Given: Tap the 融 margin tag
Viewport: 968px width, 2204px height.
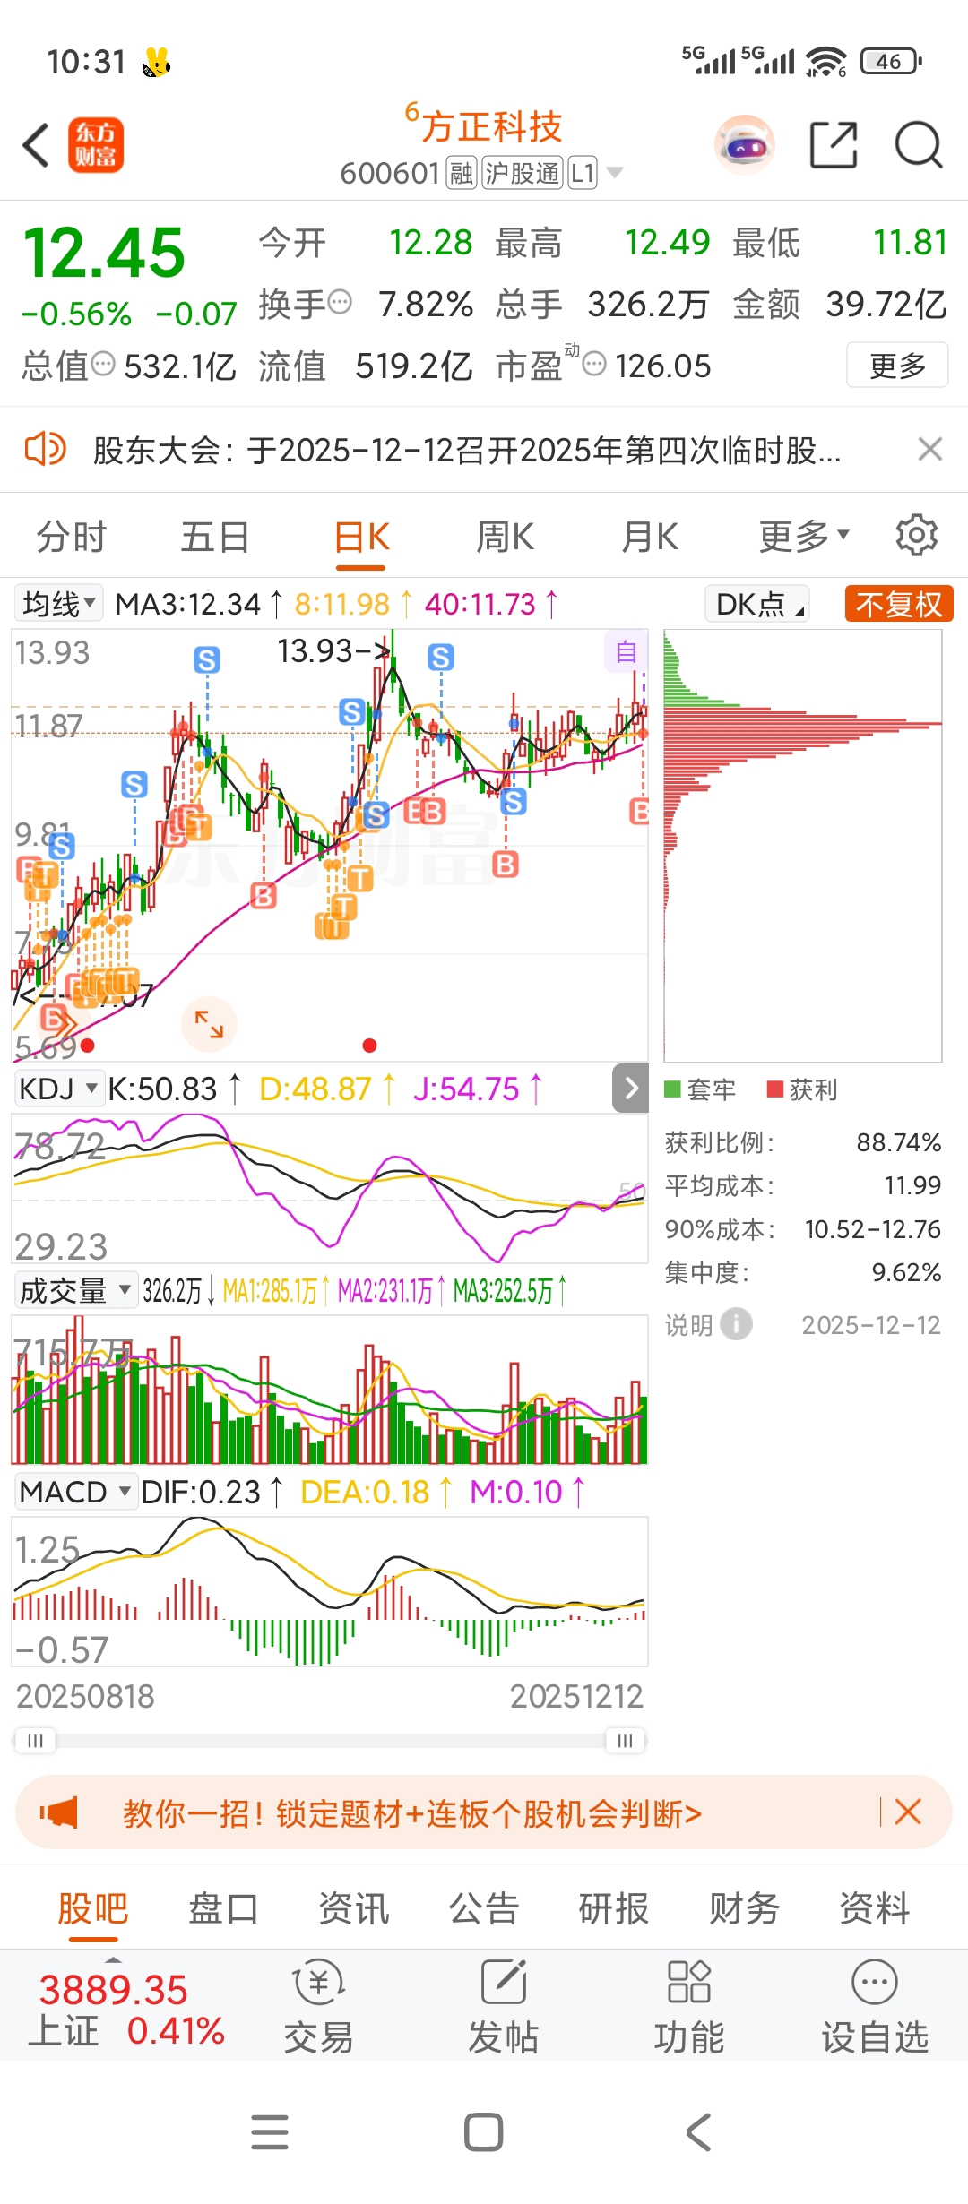Looking at the screenshot, I should point(461,173).
